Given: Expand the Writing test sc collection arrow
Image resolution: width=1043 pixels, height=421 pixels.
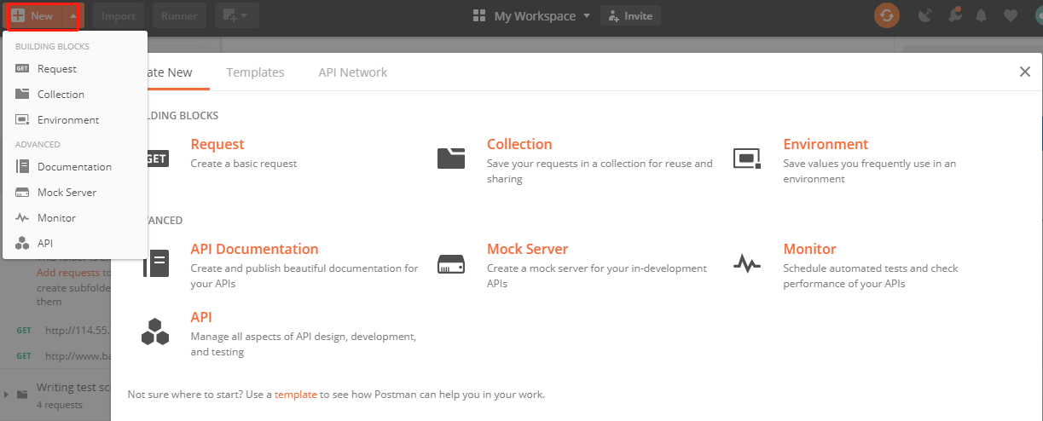Looking at the screenshot, I should point(6,395).
